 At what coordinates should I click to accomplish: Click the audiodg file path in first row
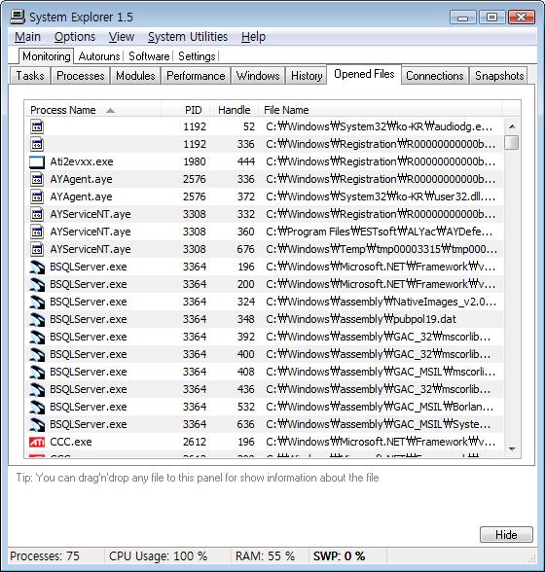coord(379,126)
